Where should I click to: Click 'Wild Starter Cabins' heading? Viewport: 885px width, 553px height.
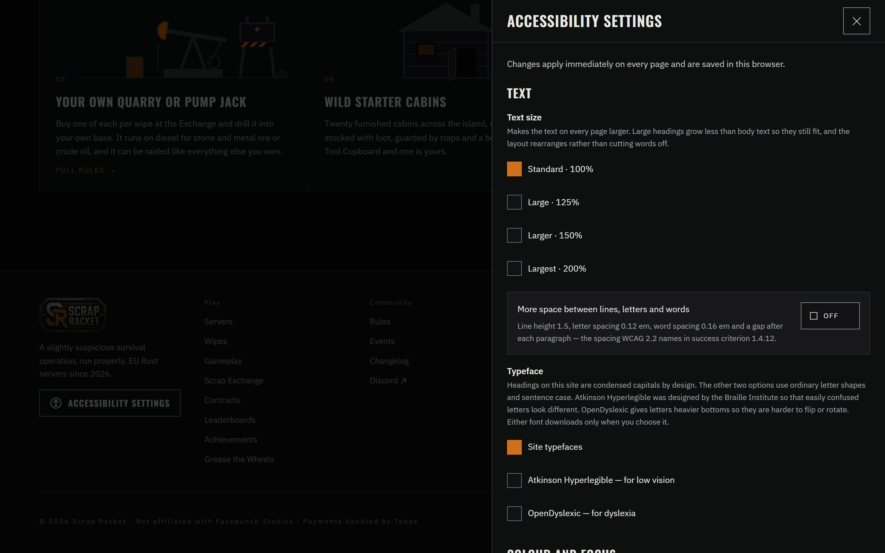click(x=385, y=102)
